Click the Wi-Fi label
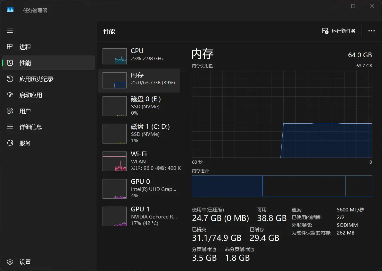Screen dimensions: 382x271 [139, 154]
